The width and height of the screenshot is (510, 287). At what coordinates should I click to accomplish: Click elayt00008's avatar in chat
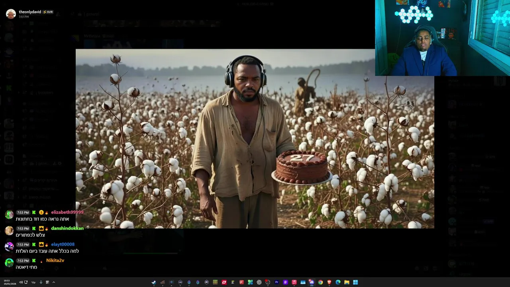[x=9, y=247]
